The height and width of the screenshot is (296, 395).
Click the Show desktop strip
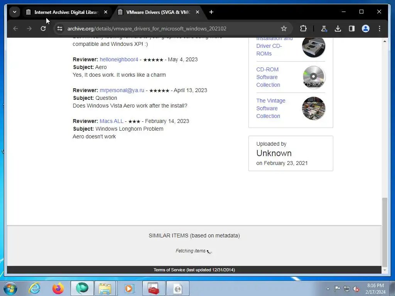pos(392,288)
